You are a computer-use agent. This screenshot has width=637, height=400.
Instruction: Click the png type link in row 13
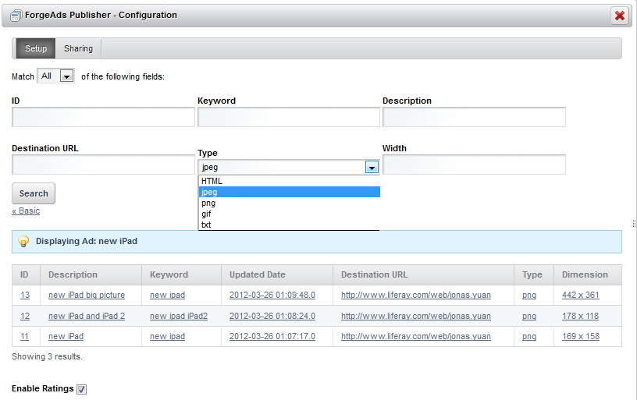pos(529,296)
